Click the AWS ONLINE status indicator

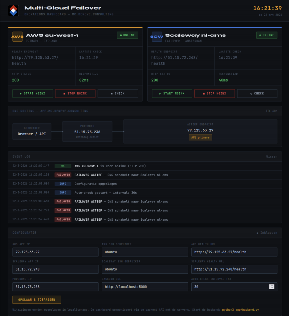(x=128, y=35)
